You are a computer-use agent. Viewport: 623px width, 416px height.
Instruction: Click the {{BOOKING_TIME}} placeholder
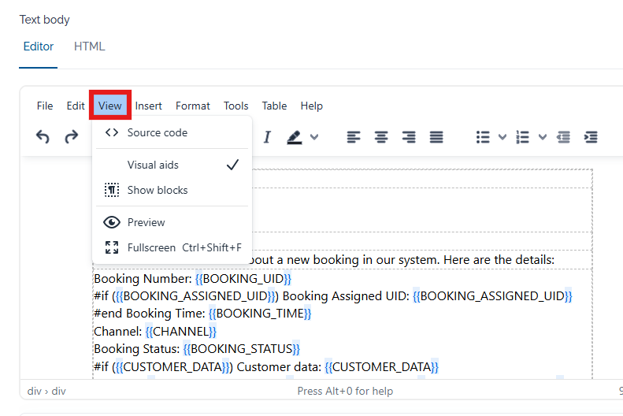260,314
